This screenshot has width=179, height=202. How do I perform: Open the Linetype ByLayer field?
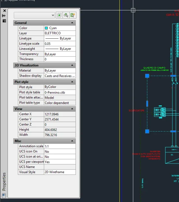pyautogui.click(x=60, y=38)
